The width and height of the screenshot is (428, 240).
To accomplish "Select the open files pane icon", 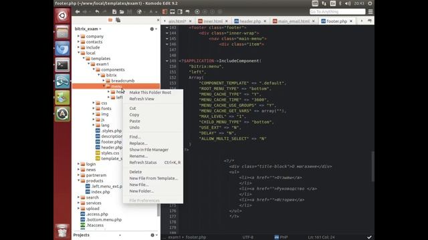I will tap(118, 20).
